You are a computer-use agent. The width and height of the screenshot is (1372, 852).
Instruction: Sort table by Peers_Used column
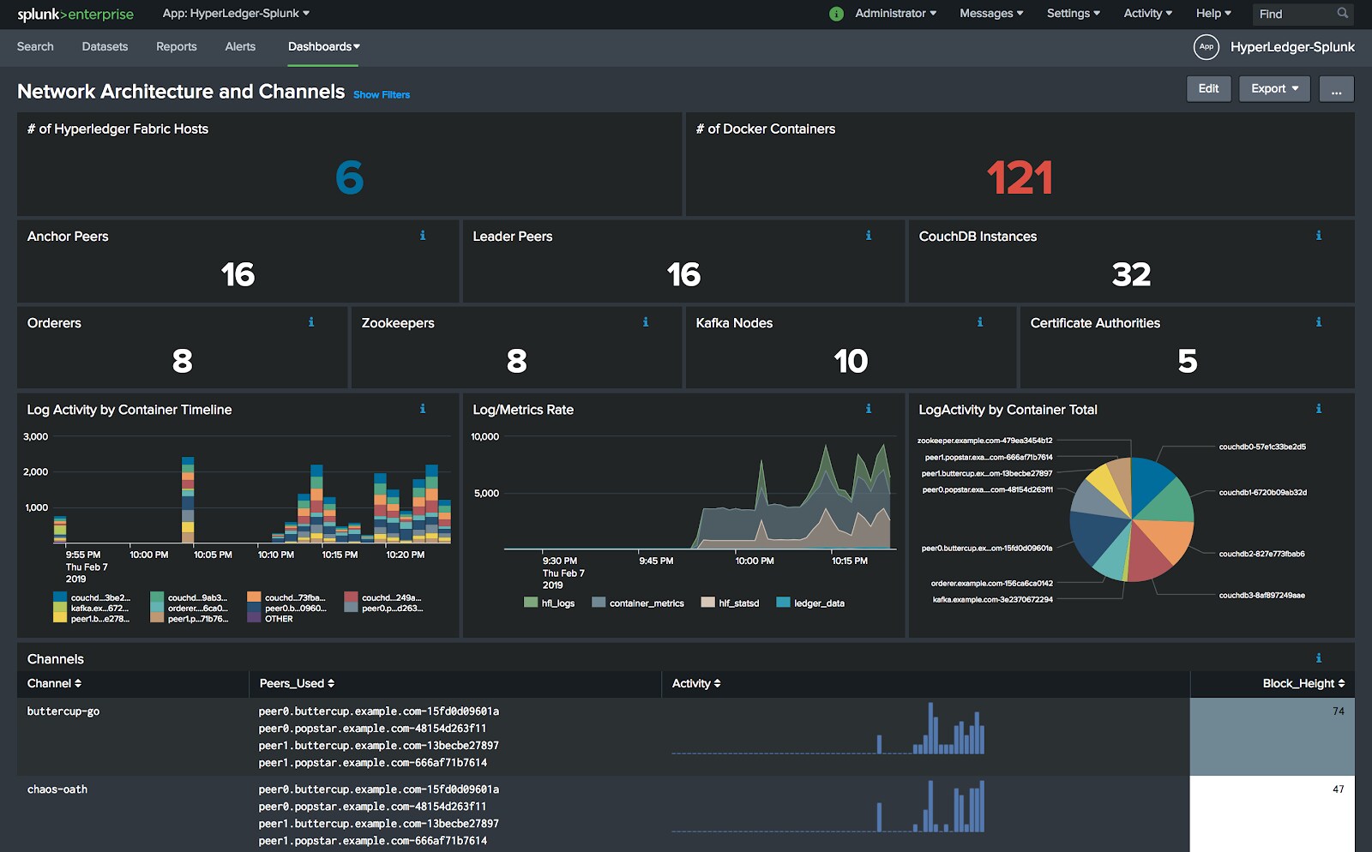point(297,683)
